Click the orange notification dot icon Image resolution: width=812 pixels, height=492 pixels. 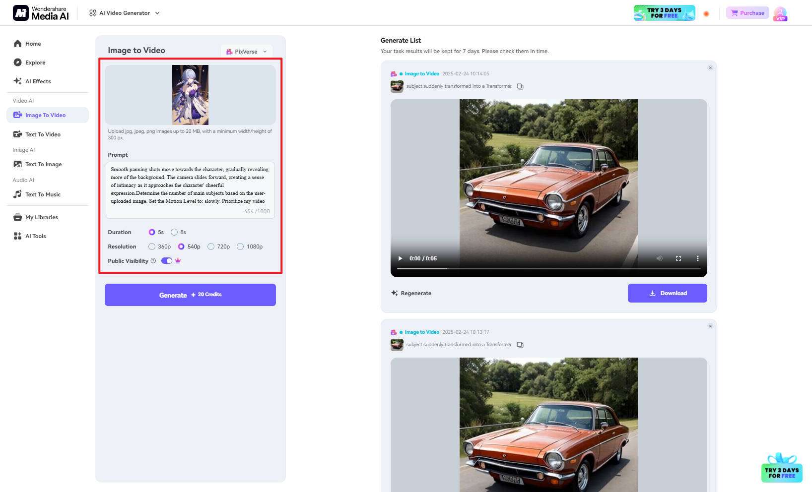[x=706, y=13]
